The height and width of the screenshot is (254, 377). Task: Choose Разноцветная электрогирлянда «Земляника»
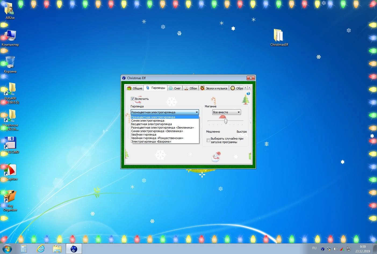(x=165, y=128)
